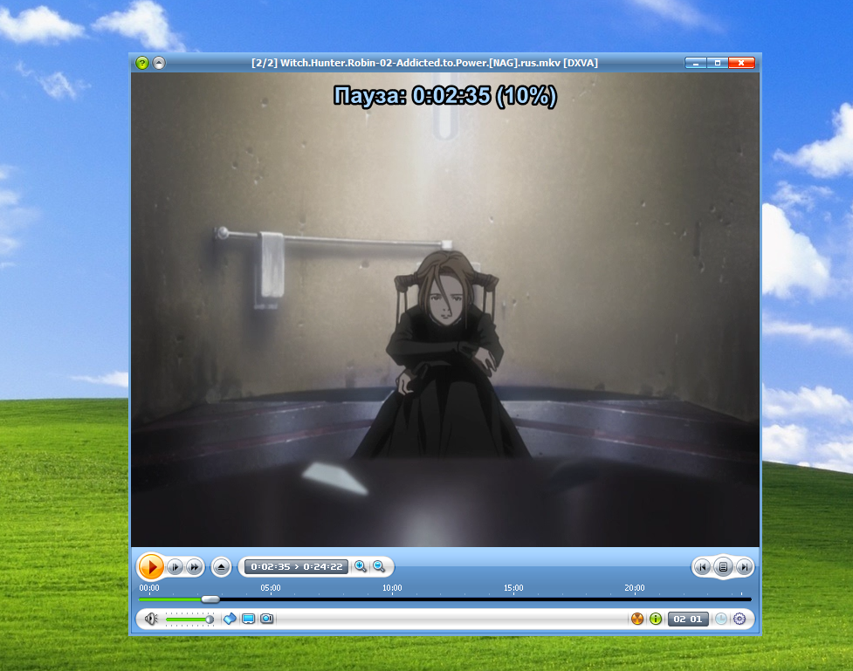The image size is (853, 671).
Task: Click the green help question-mark button
Action: coord(142,63)
